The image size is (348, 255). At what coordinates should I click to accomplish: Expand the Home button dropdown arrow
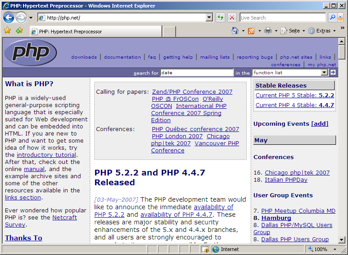click(243, 31)
